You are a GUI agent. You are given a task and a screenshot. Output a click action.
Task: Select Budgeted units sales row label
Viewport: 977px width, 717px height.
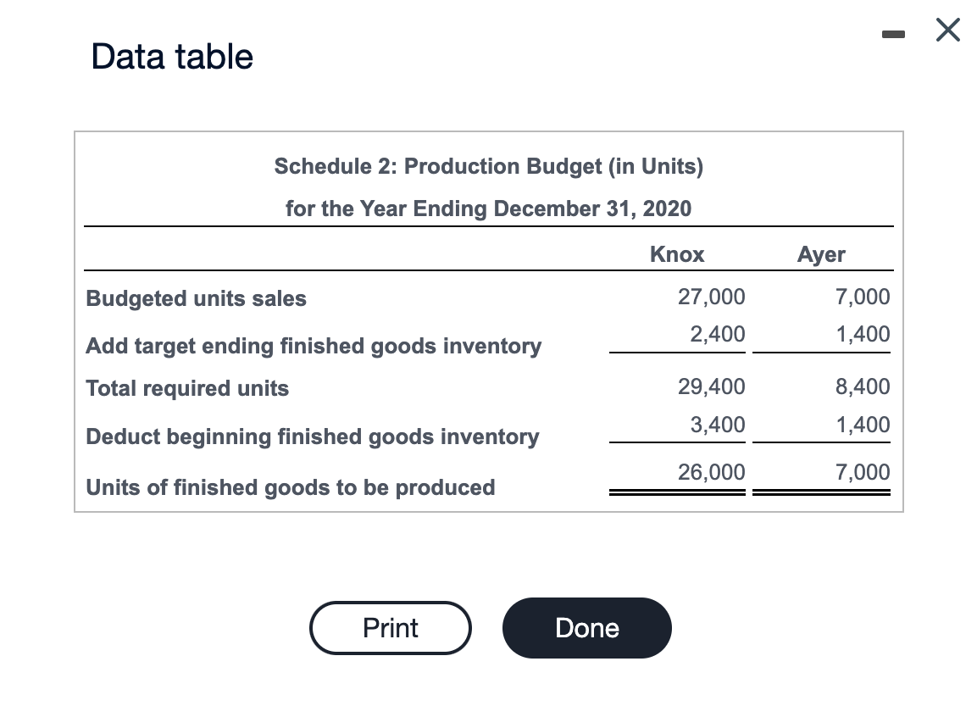coord(195,298)
